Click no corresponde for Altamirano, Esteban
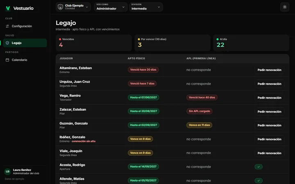Image resolution: width=295 pixels, height=184 pixels. 199,70
